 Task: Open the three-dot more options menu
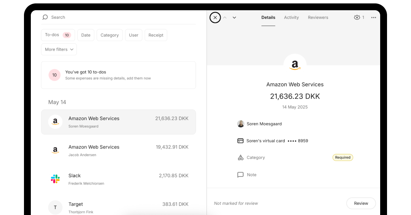pos(374,17)
